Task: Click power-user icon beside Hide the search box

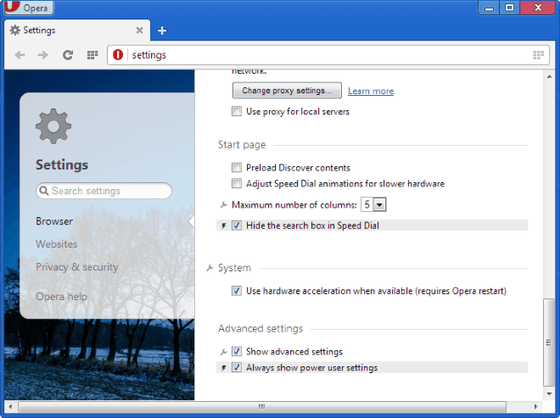Action: coord(223,226)
